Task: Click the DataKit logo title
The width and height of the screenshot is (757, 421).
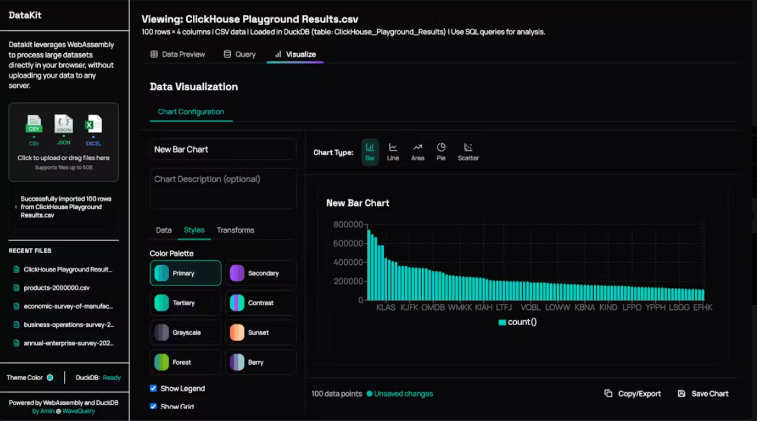Action: click(x=25, y=15)
